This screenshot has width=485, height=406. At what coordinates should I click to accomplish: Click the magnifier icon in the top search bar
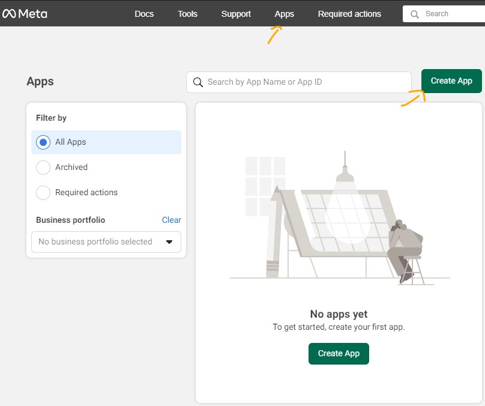[414, 14]
